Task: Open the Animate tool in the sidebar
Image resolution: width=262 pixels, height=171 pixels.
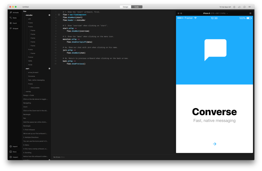Action: tap(14, 12)
